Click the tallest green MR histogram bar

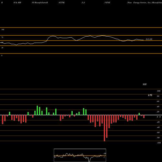click(37, 110)
